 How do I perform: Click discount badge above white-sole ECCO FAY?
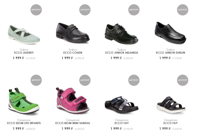(x=183, y=80)
